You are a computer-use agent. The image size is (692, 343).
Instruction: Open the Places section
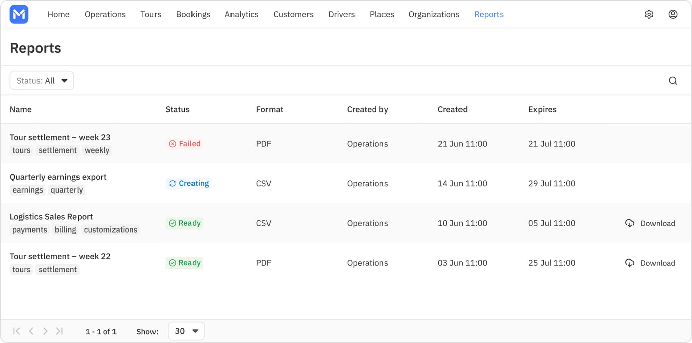(x=382, y=14)
